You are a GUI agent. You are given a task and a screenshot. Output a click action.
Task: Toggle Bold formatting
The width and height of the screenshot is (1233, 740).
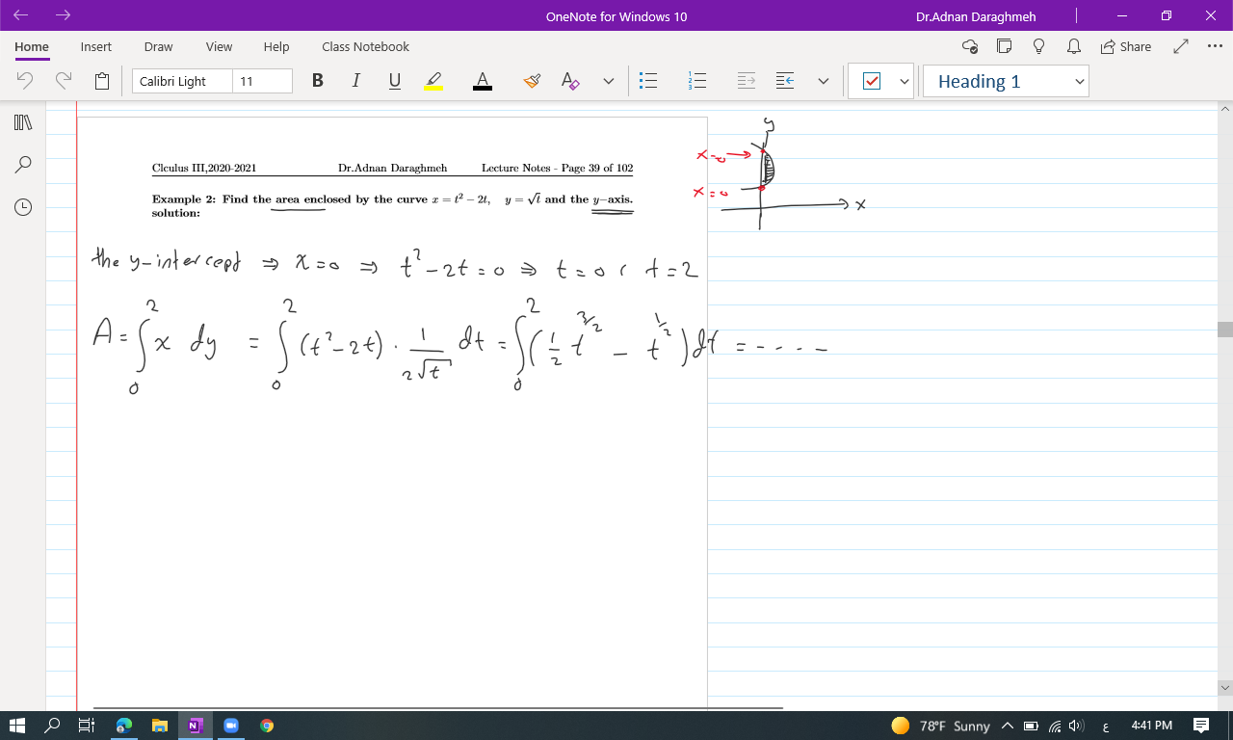click(x=318, y=81)
